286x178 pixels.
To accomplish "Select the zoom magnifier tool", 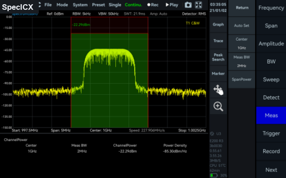I will [218, 107].
